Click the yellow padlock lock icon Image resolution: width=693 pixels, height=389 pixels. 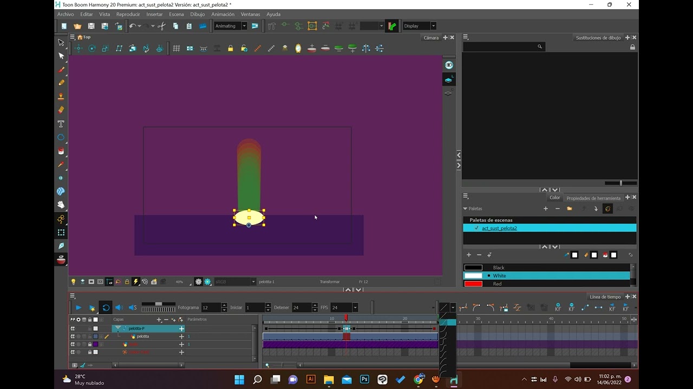point(231,49)
